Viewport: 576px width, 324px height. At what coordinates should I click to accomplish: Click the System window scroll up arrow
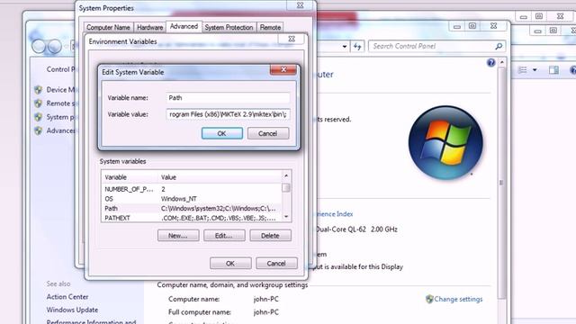tap(501, 62)
